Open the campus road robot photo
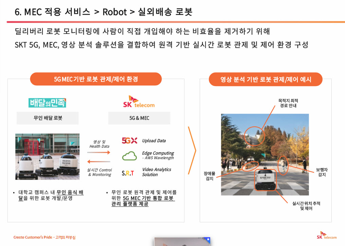Image resolution: width=345 pixels, height=246 pixels. [265, 154]
